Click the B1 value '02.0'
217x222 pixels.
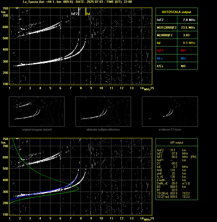[x=175, y=190]
